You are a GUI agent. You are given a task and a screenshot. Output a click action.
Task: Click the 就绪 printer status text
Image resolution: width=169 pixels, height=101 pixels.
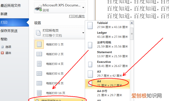pyautogui.click(x=46, y=10)
